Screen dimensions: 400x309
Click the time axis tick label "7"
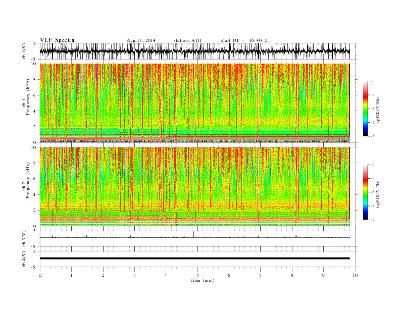261,275
